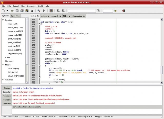Select the Members tree item

[x=9, y=61]
